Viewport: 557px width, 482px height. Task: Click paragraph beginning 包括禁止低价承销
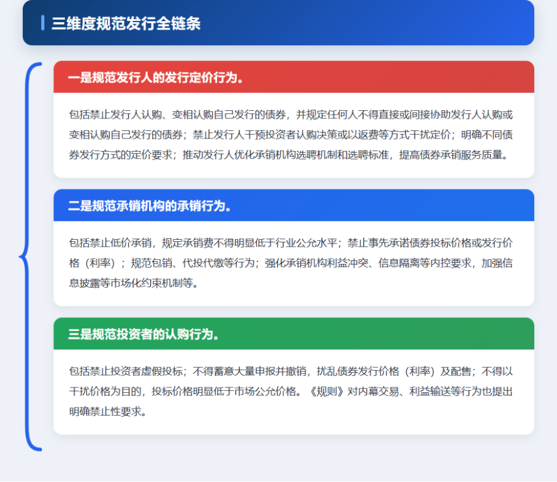pyautogui.click(x=290, y=263)
